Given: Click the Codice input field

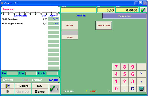Looking at the screenshot, I should coord(79,10).
